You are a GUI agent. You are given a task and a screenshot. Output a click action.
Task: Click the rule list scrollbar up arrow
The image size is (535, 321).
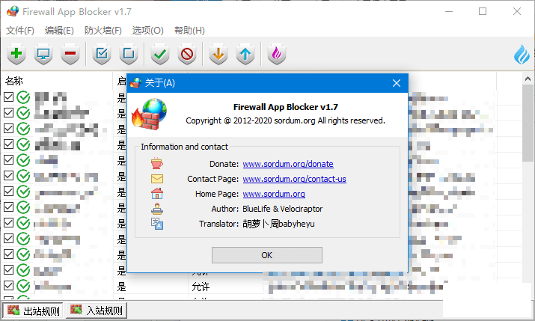click(x=528, y=79)
